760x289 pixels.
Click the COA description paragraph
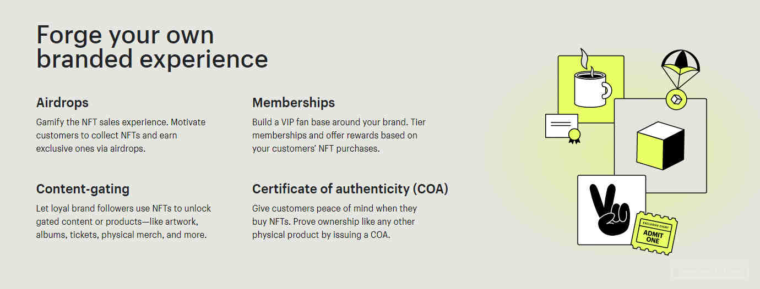[334, 221]
